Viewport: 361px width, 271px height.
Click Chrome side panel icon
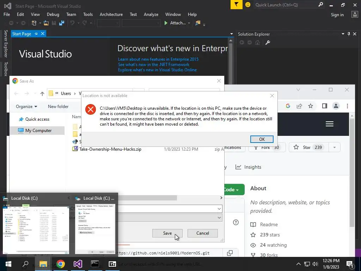[325, 106]
